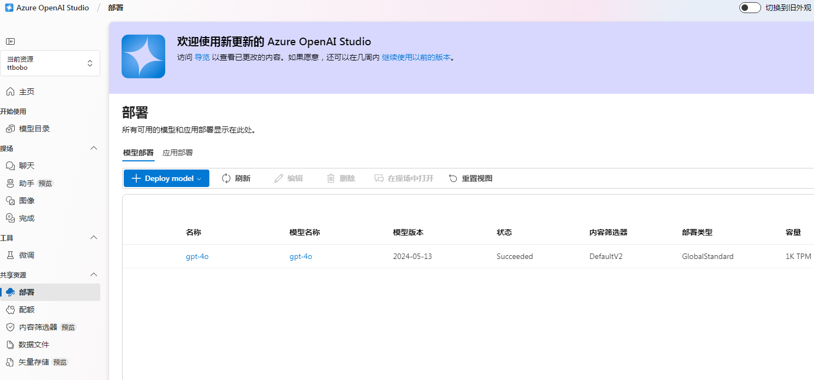Toggle the 切换到旧外观 switch
The width and height of the screenshot is (814, 380).
[x=750, y=8]
